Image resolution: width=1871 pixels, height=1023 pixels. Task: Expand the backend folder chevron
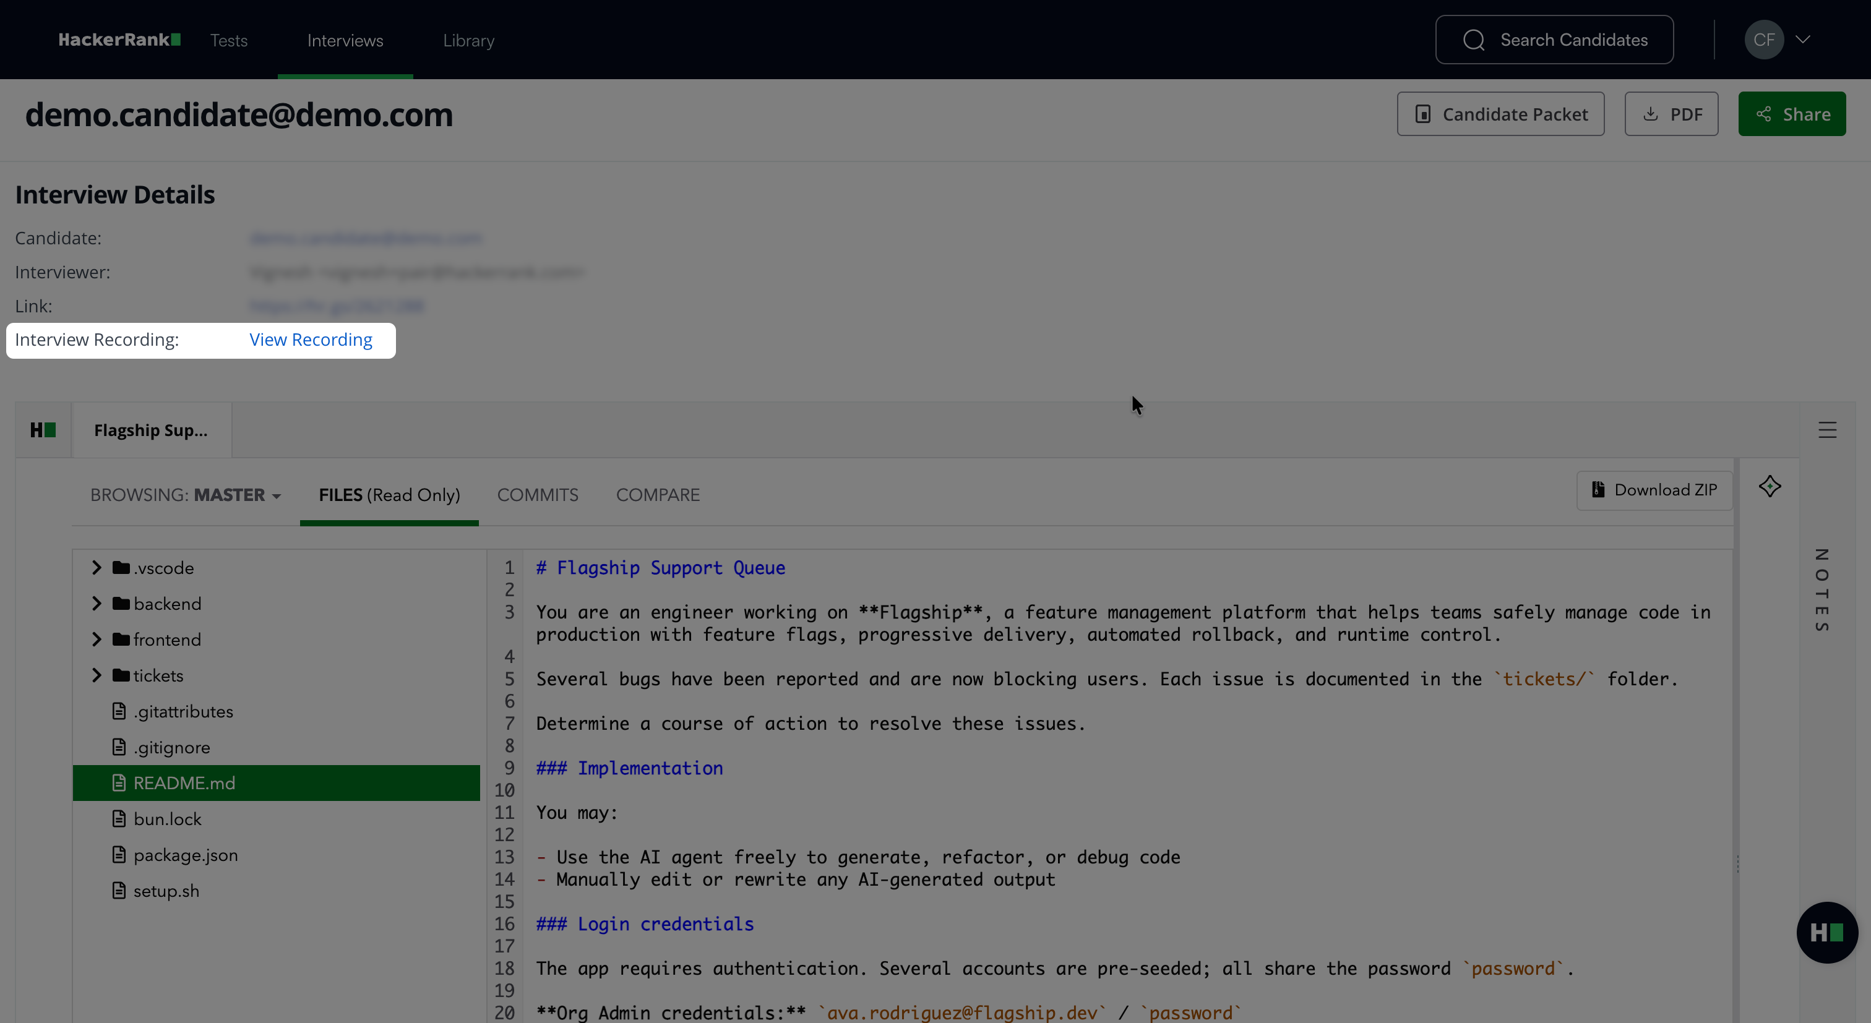(x=97, y=603)
